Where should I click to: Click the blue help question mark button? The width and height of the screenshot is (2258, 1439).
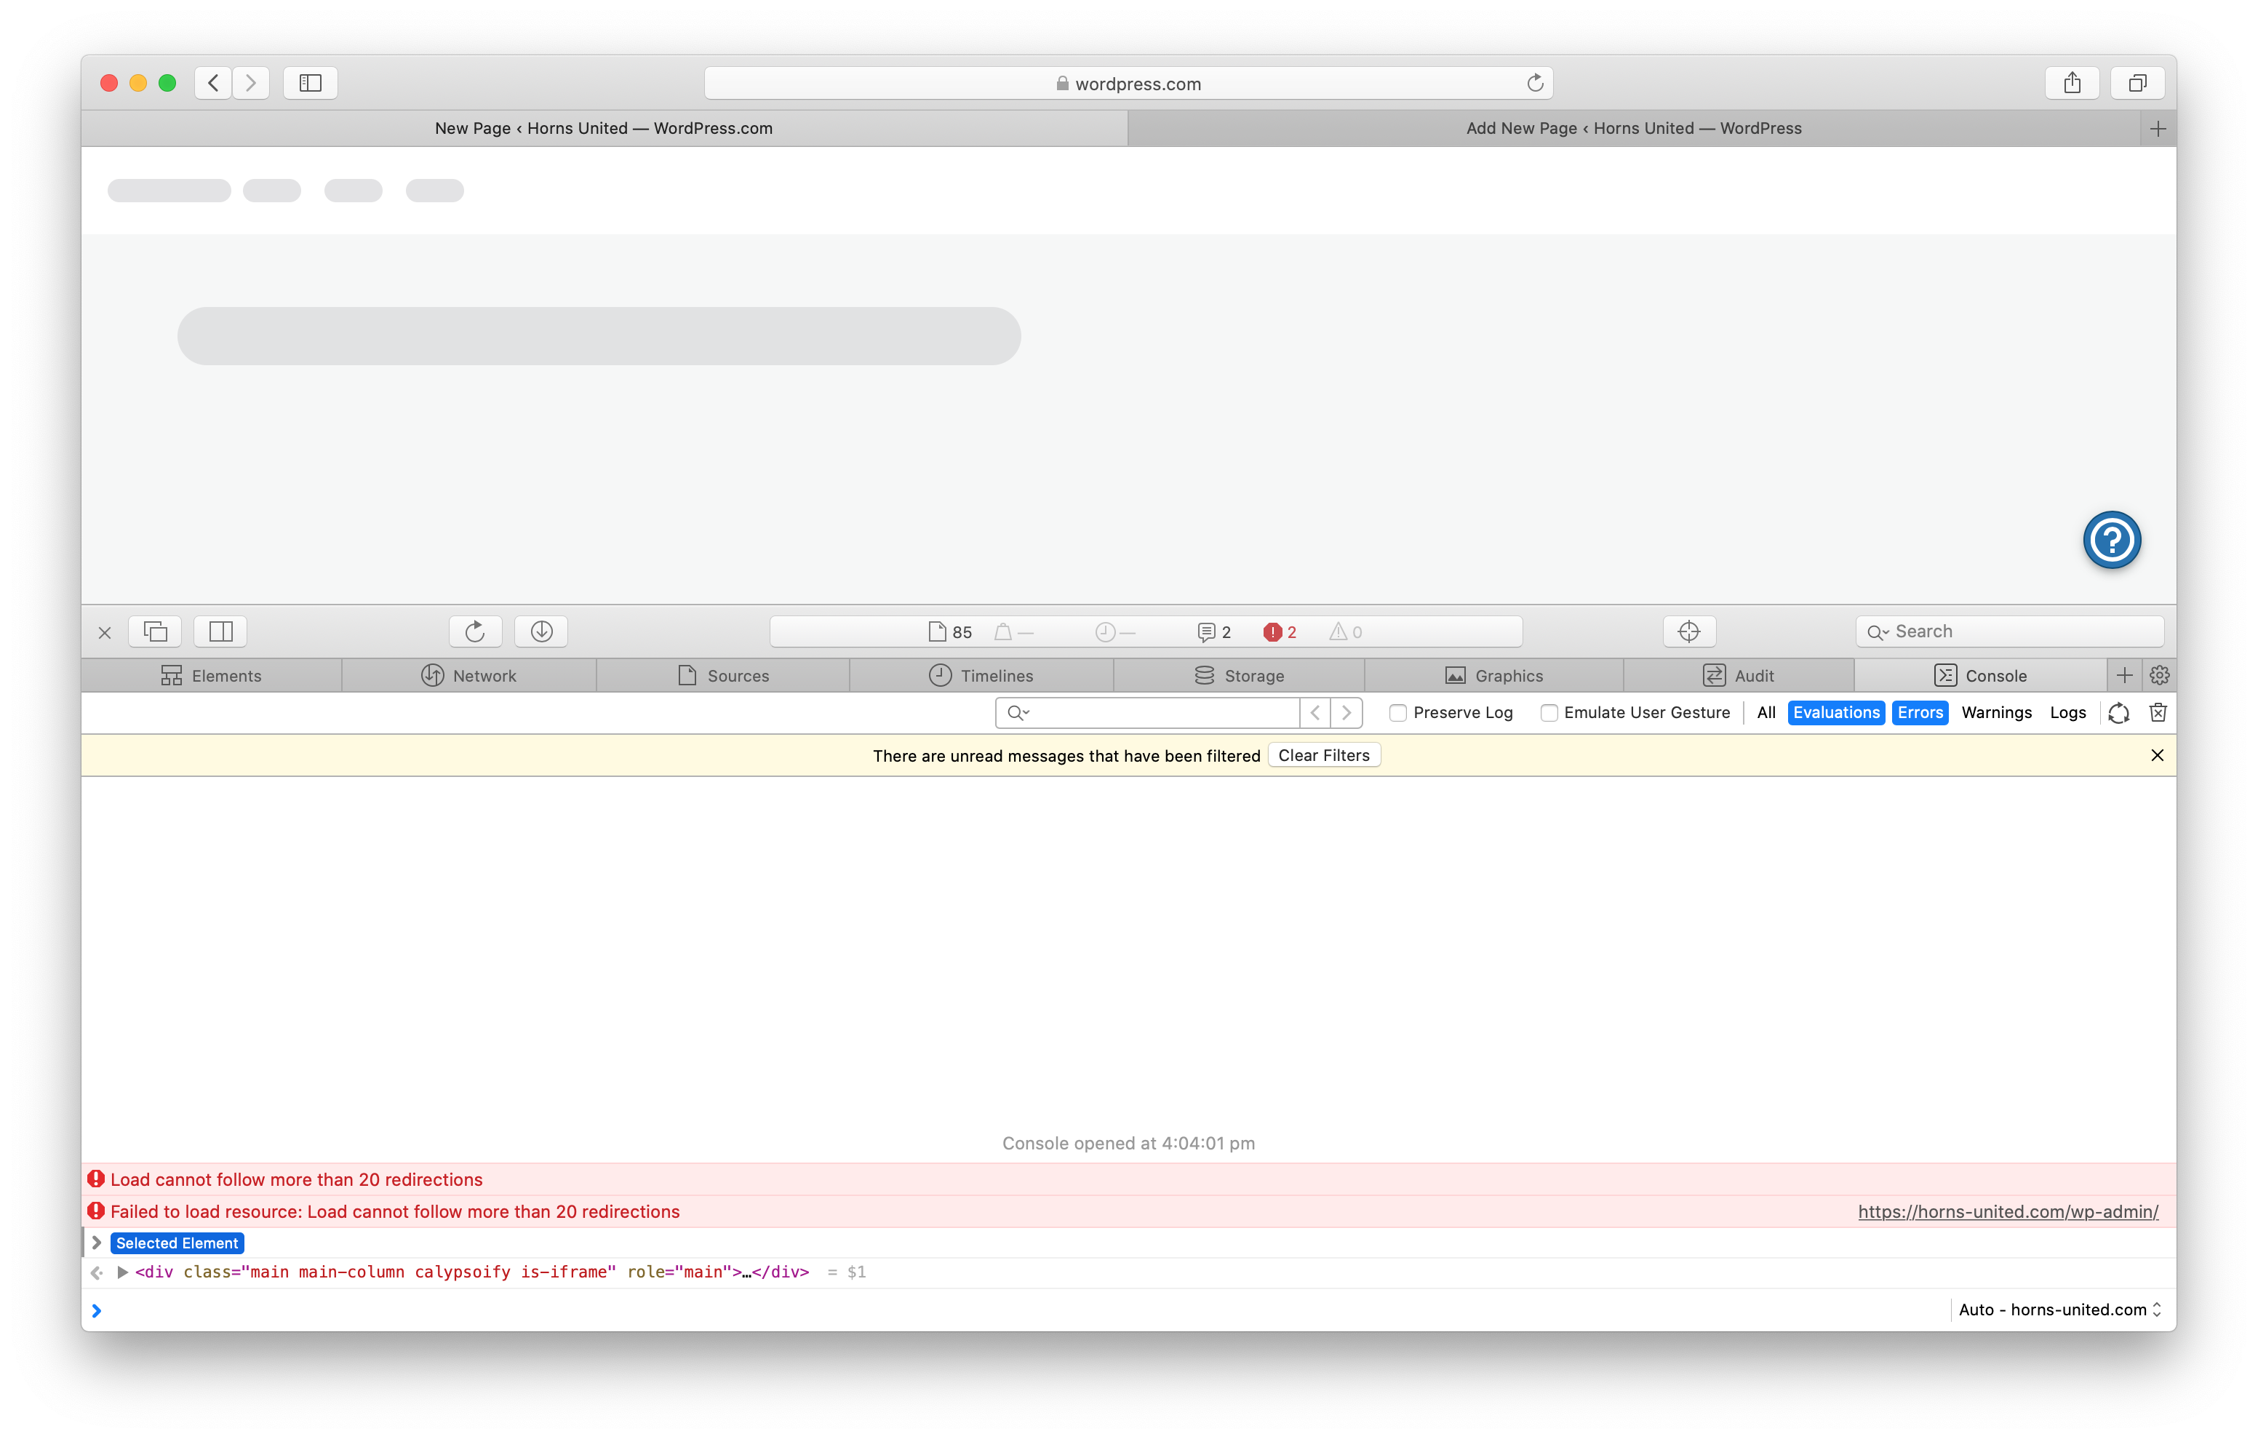[2112, 539]
